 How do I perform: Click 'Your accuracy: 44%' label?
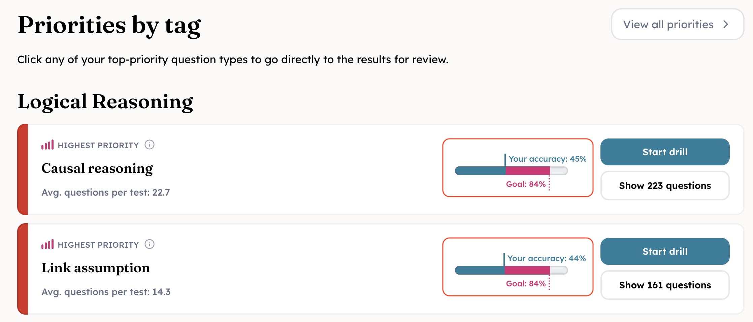pyautogui.click(x=546, y=258)
